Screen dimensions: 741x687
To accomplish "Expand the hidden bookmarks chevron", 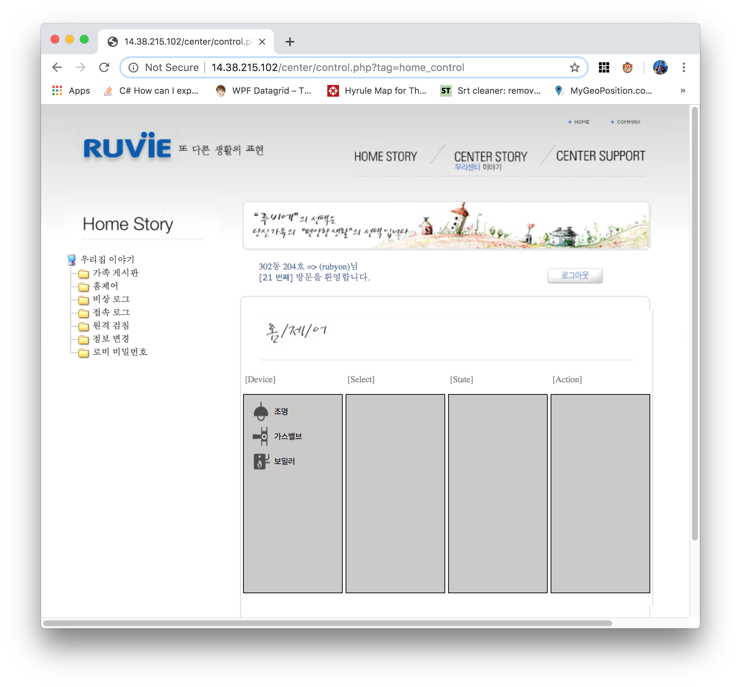I will point(683,91).
